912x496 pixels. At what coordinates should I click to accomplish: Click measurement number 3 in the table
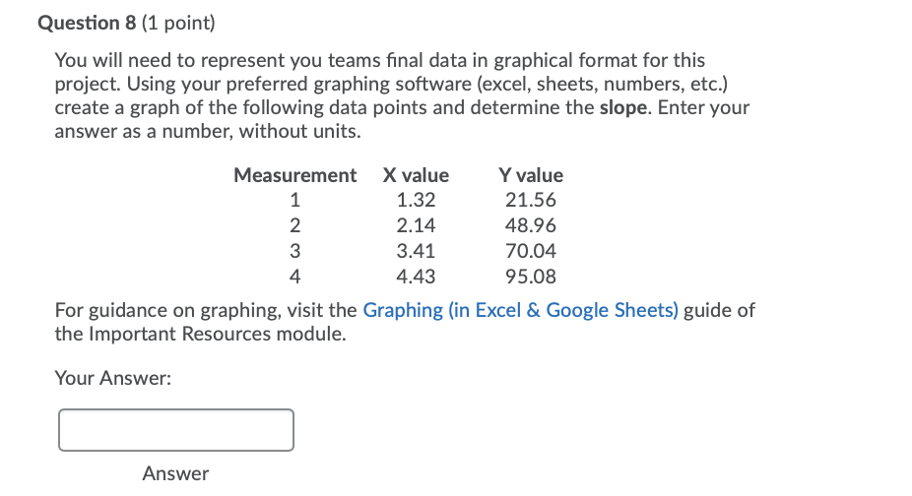pos(294,251)
